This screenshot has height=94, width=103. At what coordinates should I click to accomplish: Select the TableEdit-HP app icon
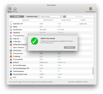click(x=11, y=24)
